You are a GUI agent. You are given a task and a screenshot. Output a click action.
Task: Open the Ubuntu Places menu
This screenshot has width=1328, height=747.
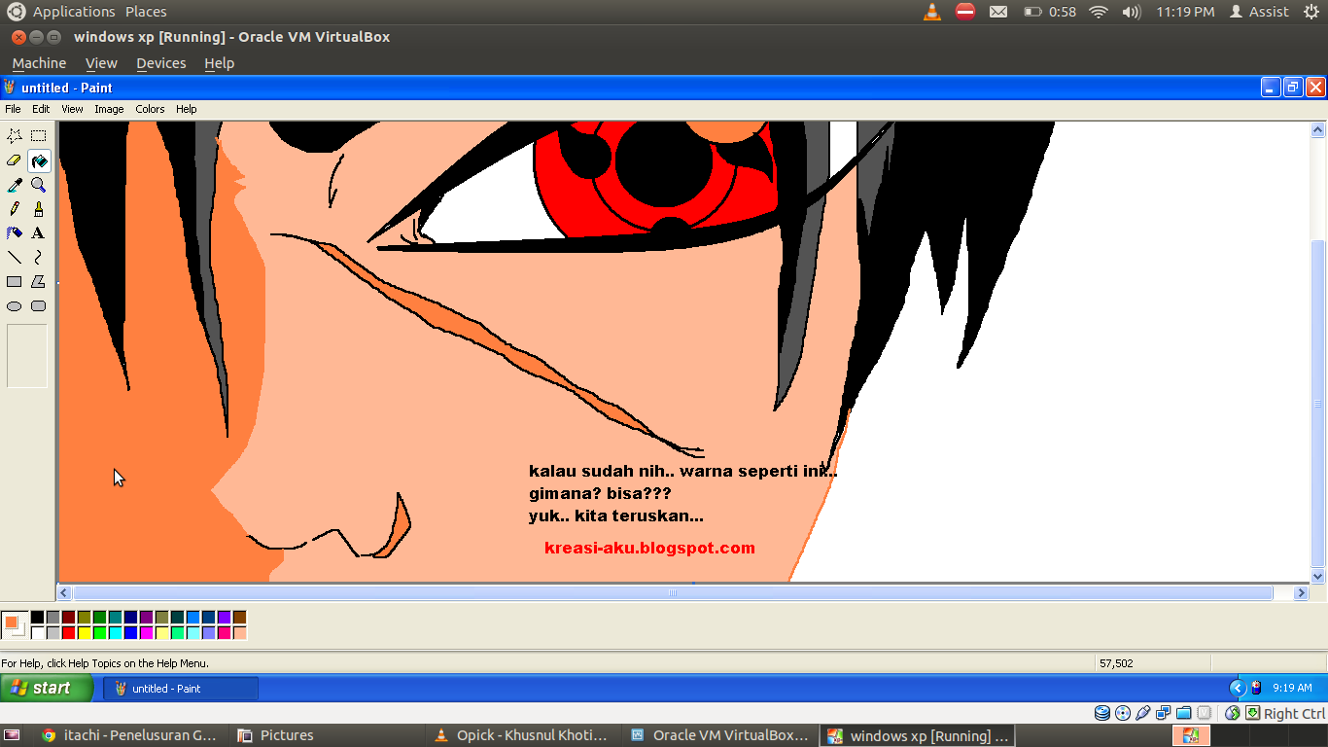click(x=146, y=12)
